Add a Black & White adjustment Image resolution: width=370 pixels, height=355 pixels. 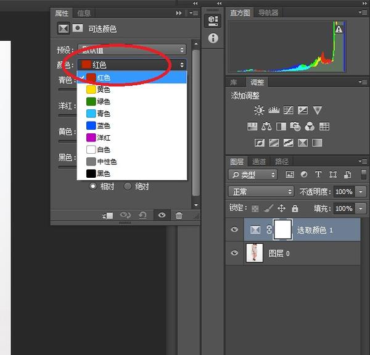(281, 127)
